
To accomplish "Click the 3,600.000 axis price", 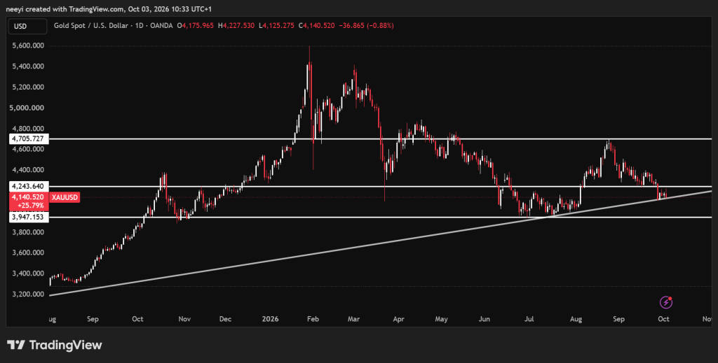I will click(28, 252).
